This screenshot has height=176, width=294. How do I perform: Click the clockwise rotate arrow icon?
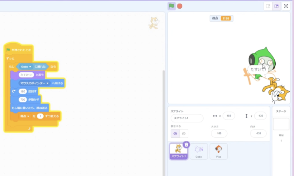coord(14,92)
